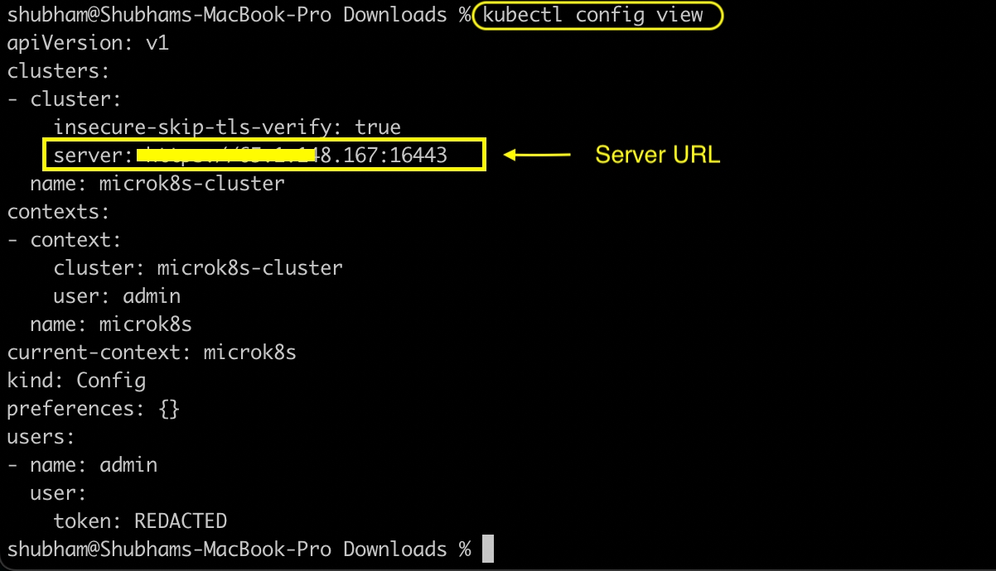Click the kind: Config line
Viewport: 996px width, 571px height.
click(x=76, y=381)
